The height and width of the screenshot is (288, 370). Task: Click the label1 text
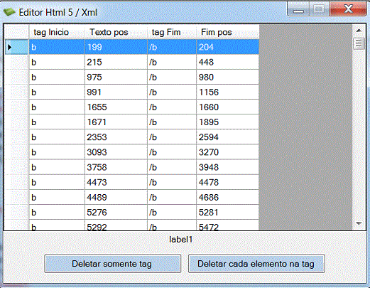pyautogui.click(x=181, y=240)
